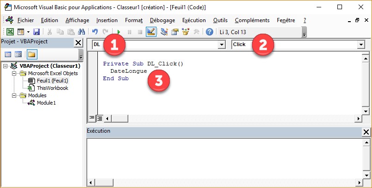Undo last action with blue arrow
The image size is (372, 188).
tap(95, 32)
